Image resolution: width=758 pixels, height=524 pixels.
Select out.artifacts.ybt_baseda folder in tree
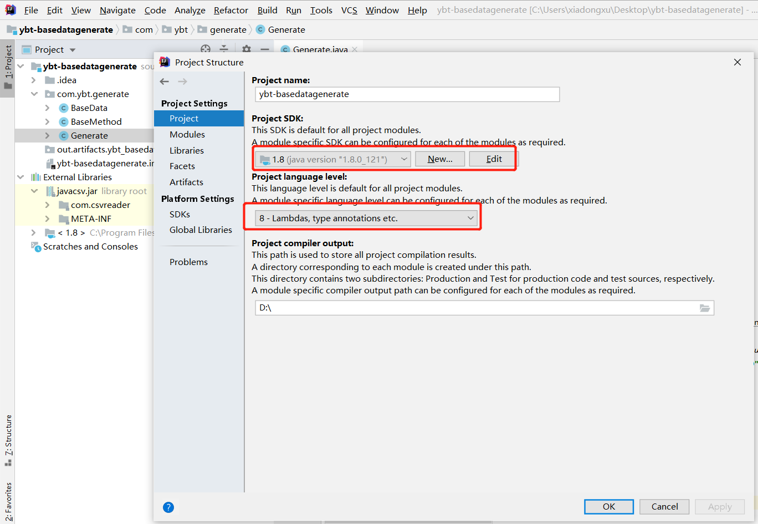click(99, 150)
